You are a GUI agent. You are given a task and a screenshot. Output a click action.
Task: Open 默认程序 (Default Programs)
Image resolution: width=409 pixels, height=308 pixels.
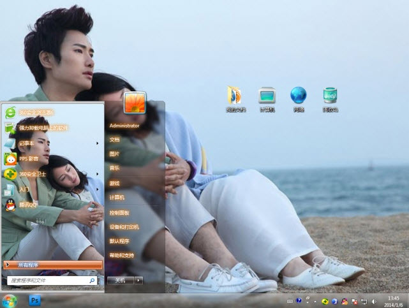click(x=119, y=241)
